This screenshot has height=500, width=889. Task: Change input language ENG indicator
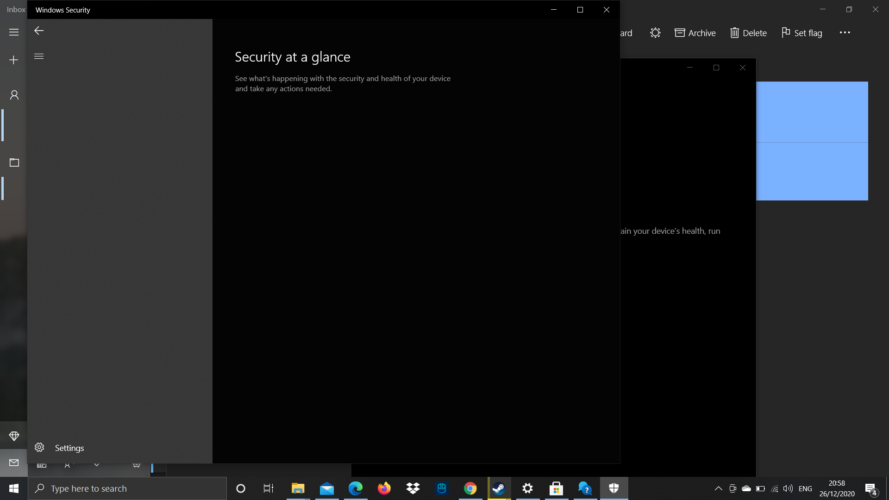point(806,488)
